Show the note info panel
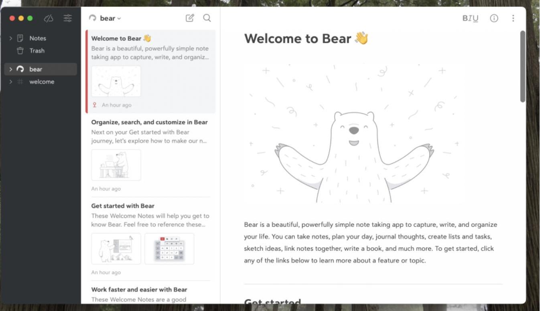Image resolution: width=540 pixels, height=311 pixels. click(493, 18)
